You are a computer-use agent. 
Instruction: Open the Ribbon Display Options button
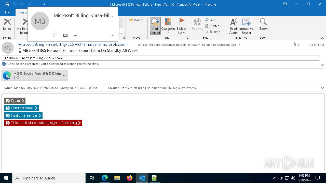click(x=285, y=4)
